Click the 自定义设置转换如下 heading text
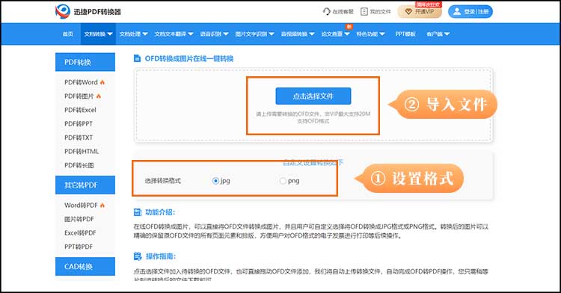Viewport: 561px width, 293px height. coord(313,163)
